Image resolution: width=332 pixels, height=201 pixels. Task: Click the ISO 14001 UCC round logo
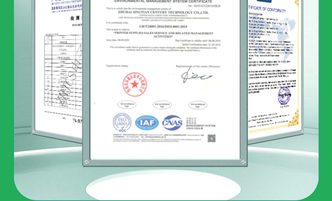point(122,123)
